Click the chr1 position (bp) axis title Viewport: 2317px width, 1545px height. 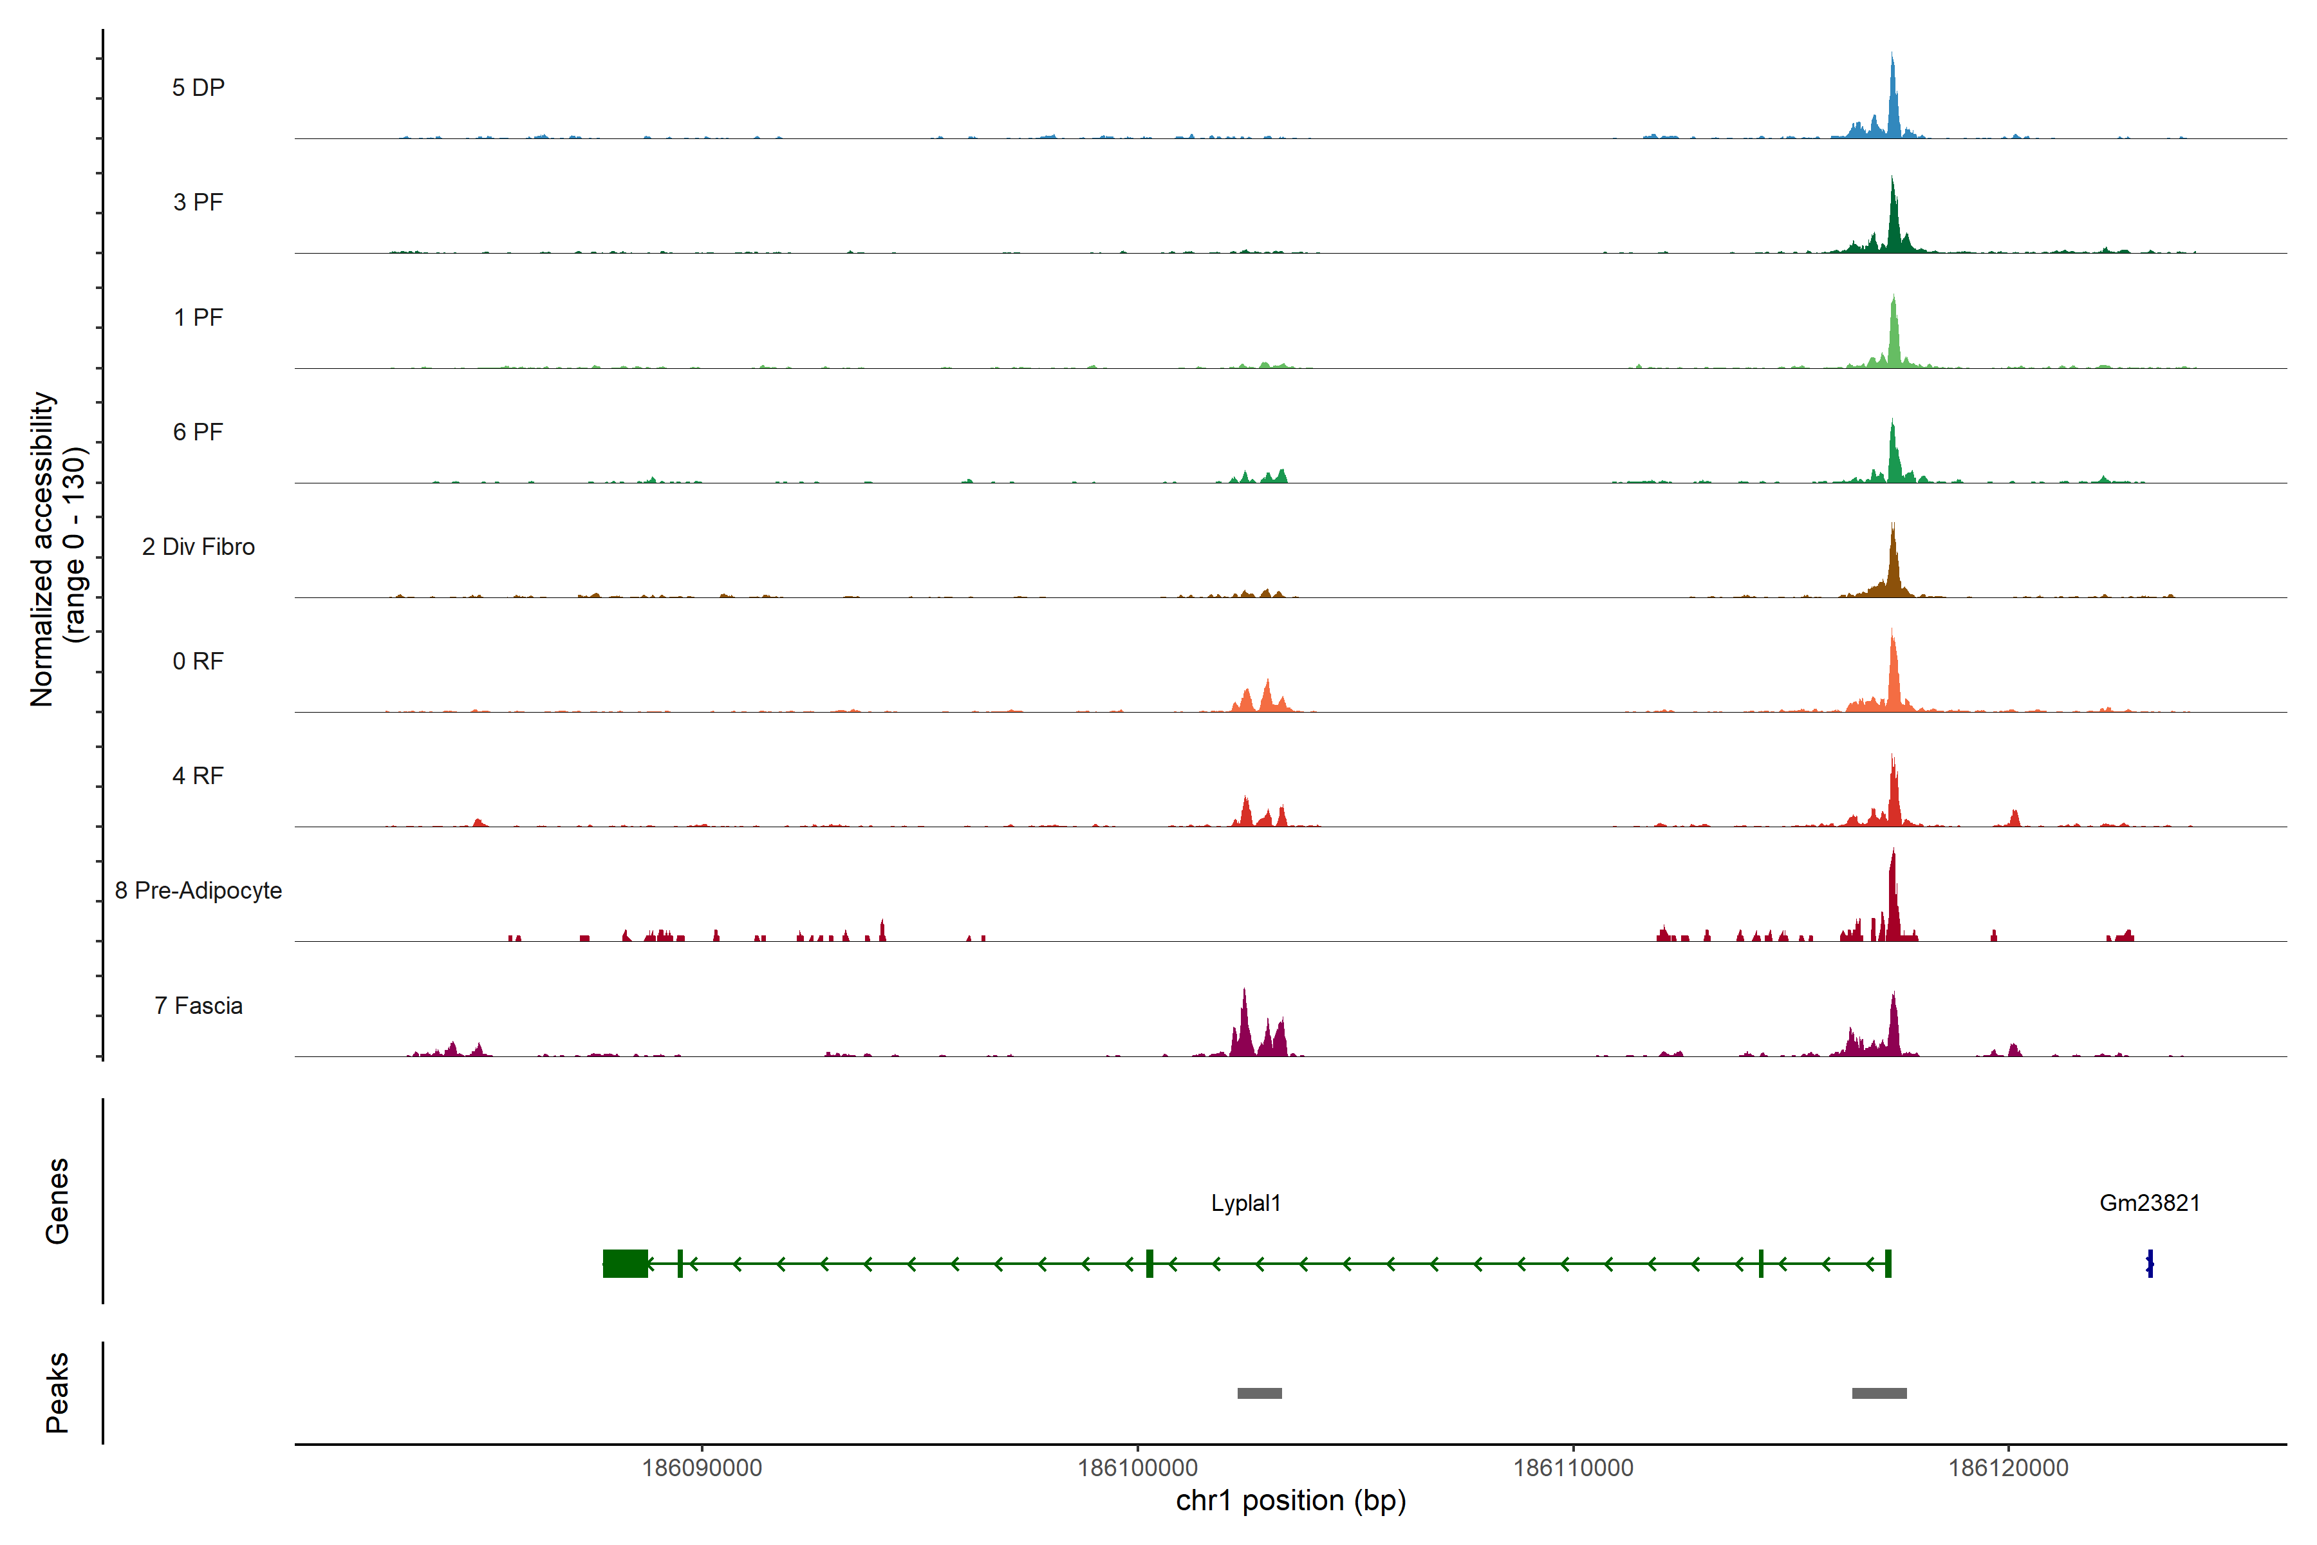tap(1290, 1501)
